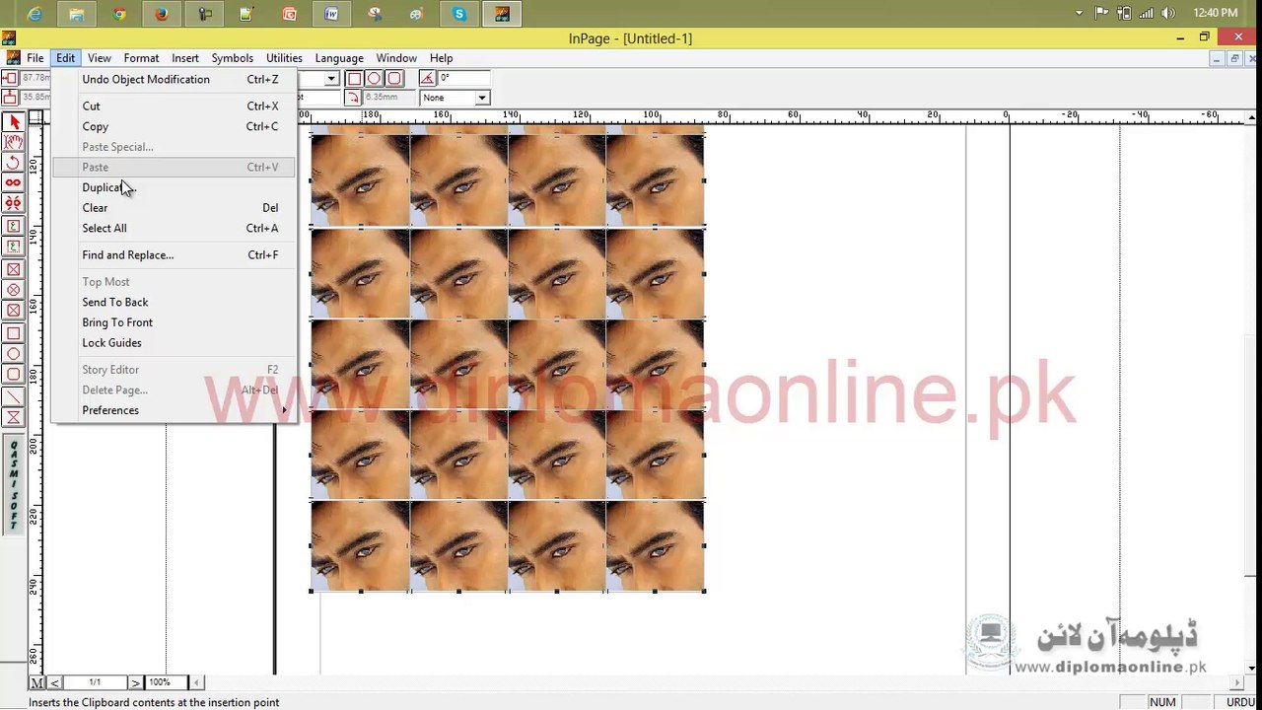This screenshot has width=1262, height=710.
Task: Select the hourglass-shaped tool in the toolbox
Action: coord(14,417)
